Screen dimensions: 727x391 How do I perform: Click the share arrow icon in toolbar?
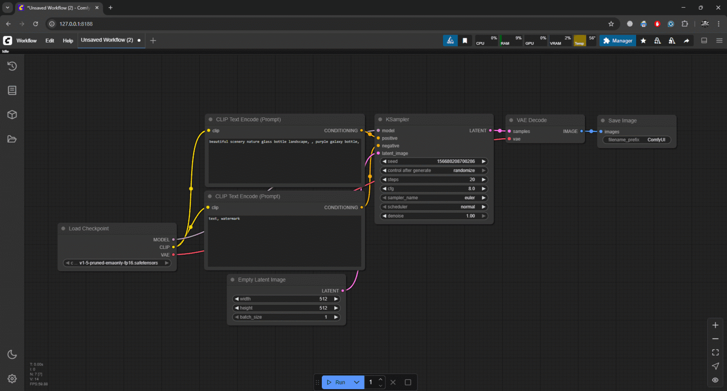coord(686,41)
